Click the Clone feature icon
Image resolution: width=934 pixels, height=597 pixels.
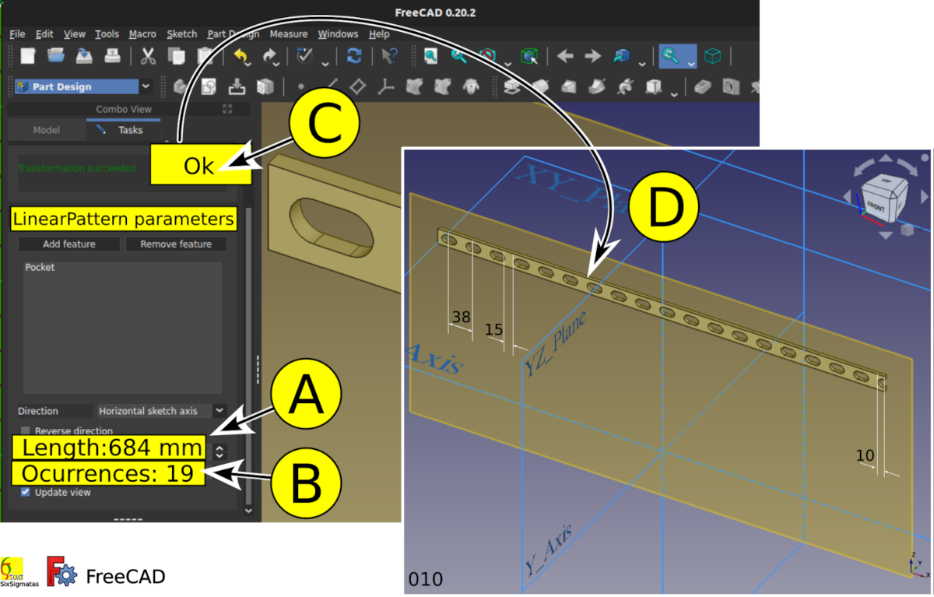click(x=471, y=86)
